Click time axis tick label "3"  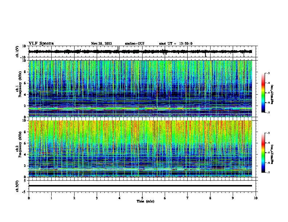pos(97,198)
